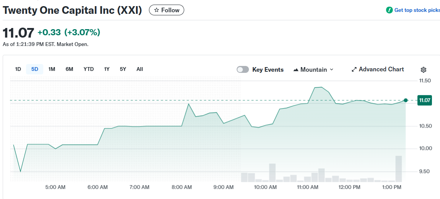Click the tall volume bar near 1:00 PM
The width and height of the screenshot is (440, 199).
399,169
